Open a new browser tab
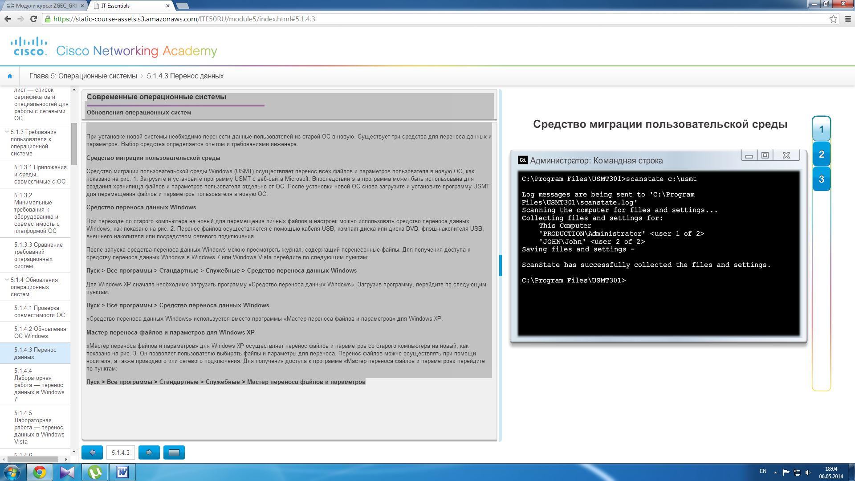855x481 pixels. pos(183,6)
